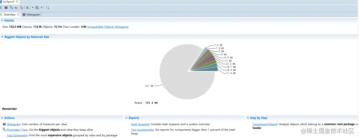This screenshot has height=139, width=359.
Task: Close the Overview tab
Action: 19,14
